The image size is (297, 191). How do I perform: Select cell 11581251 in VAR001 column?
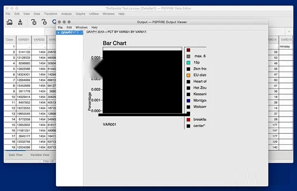click(x=24, y=130)
